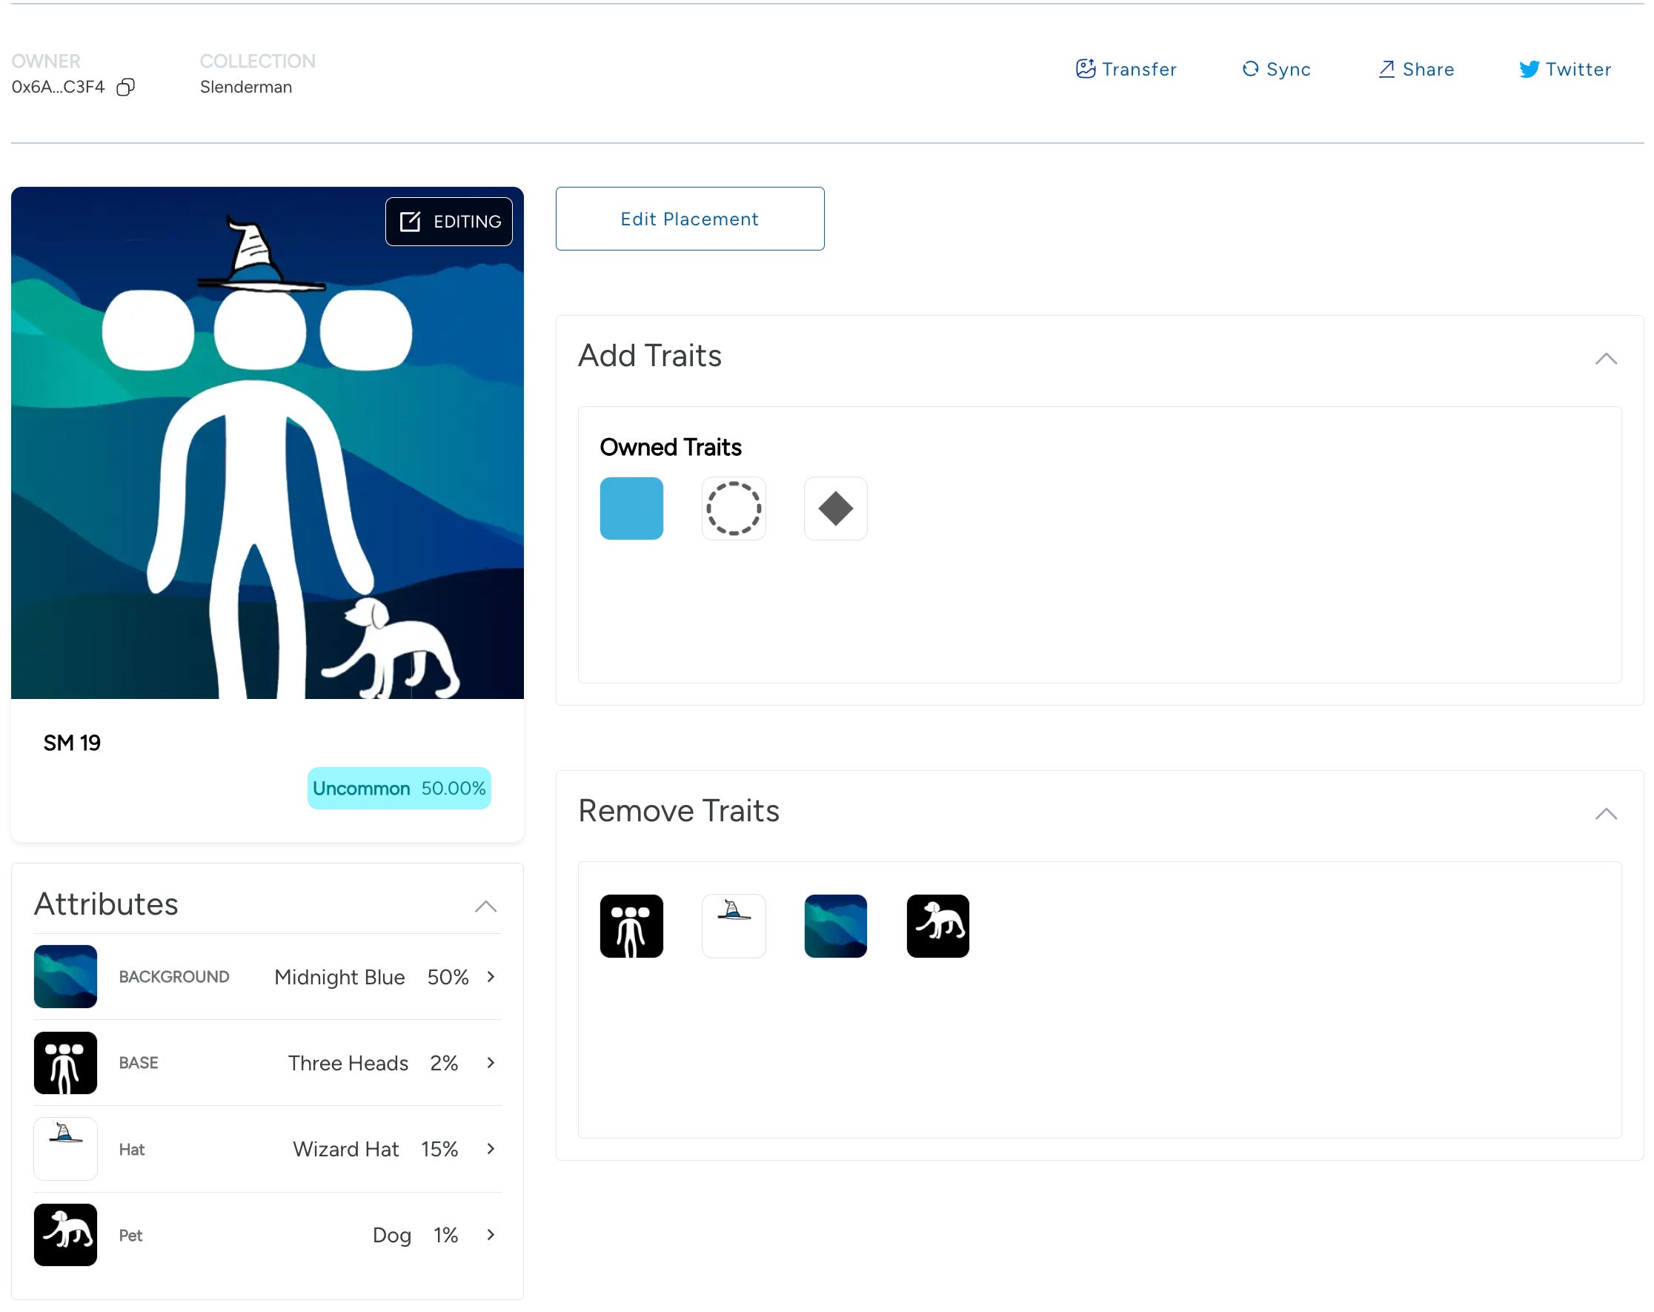Select the dark diamond owned trait

pos(835,508)
